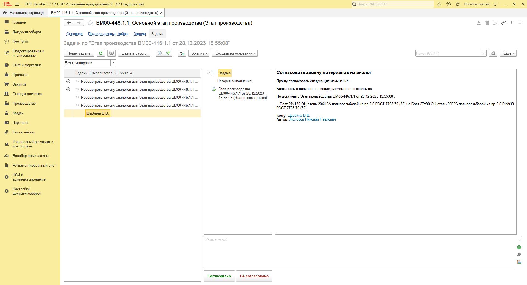Click the clock icon in the tasks toolbar
The image size is (527, 285).
point(160,53)
